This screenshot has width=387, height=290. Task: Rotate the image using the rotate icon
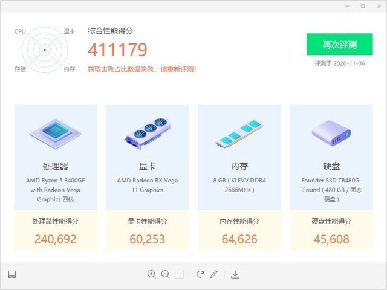coord(200,274)
